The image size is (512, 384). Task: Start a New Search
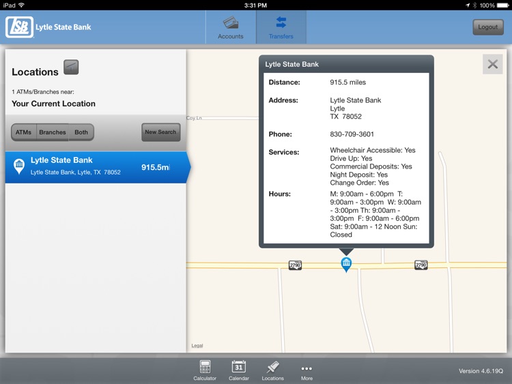160,132
